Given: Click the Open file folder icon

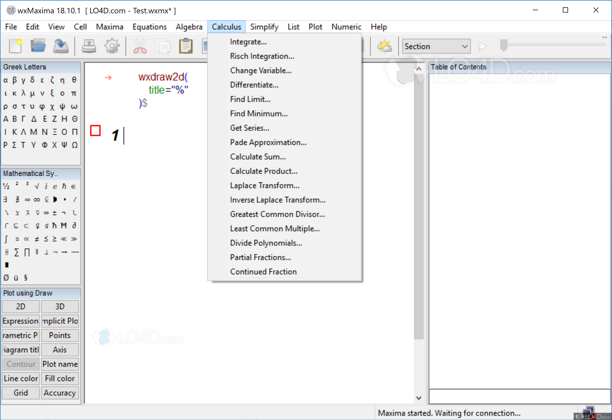Looking at the screenshot, I should [38, 46].
